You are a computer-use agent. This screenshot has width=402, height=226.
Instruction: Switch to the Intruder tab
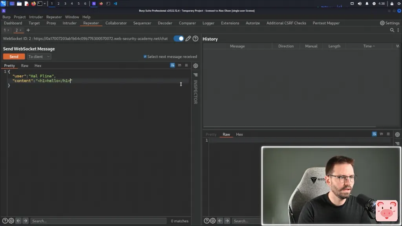click(x=69, y=23)
